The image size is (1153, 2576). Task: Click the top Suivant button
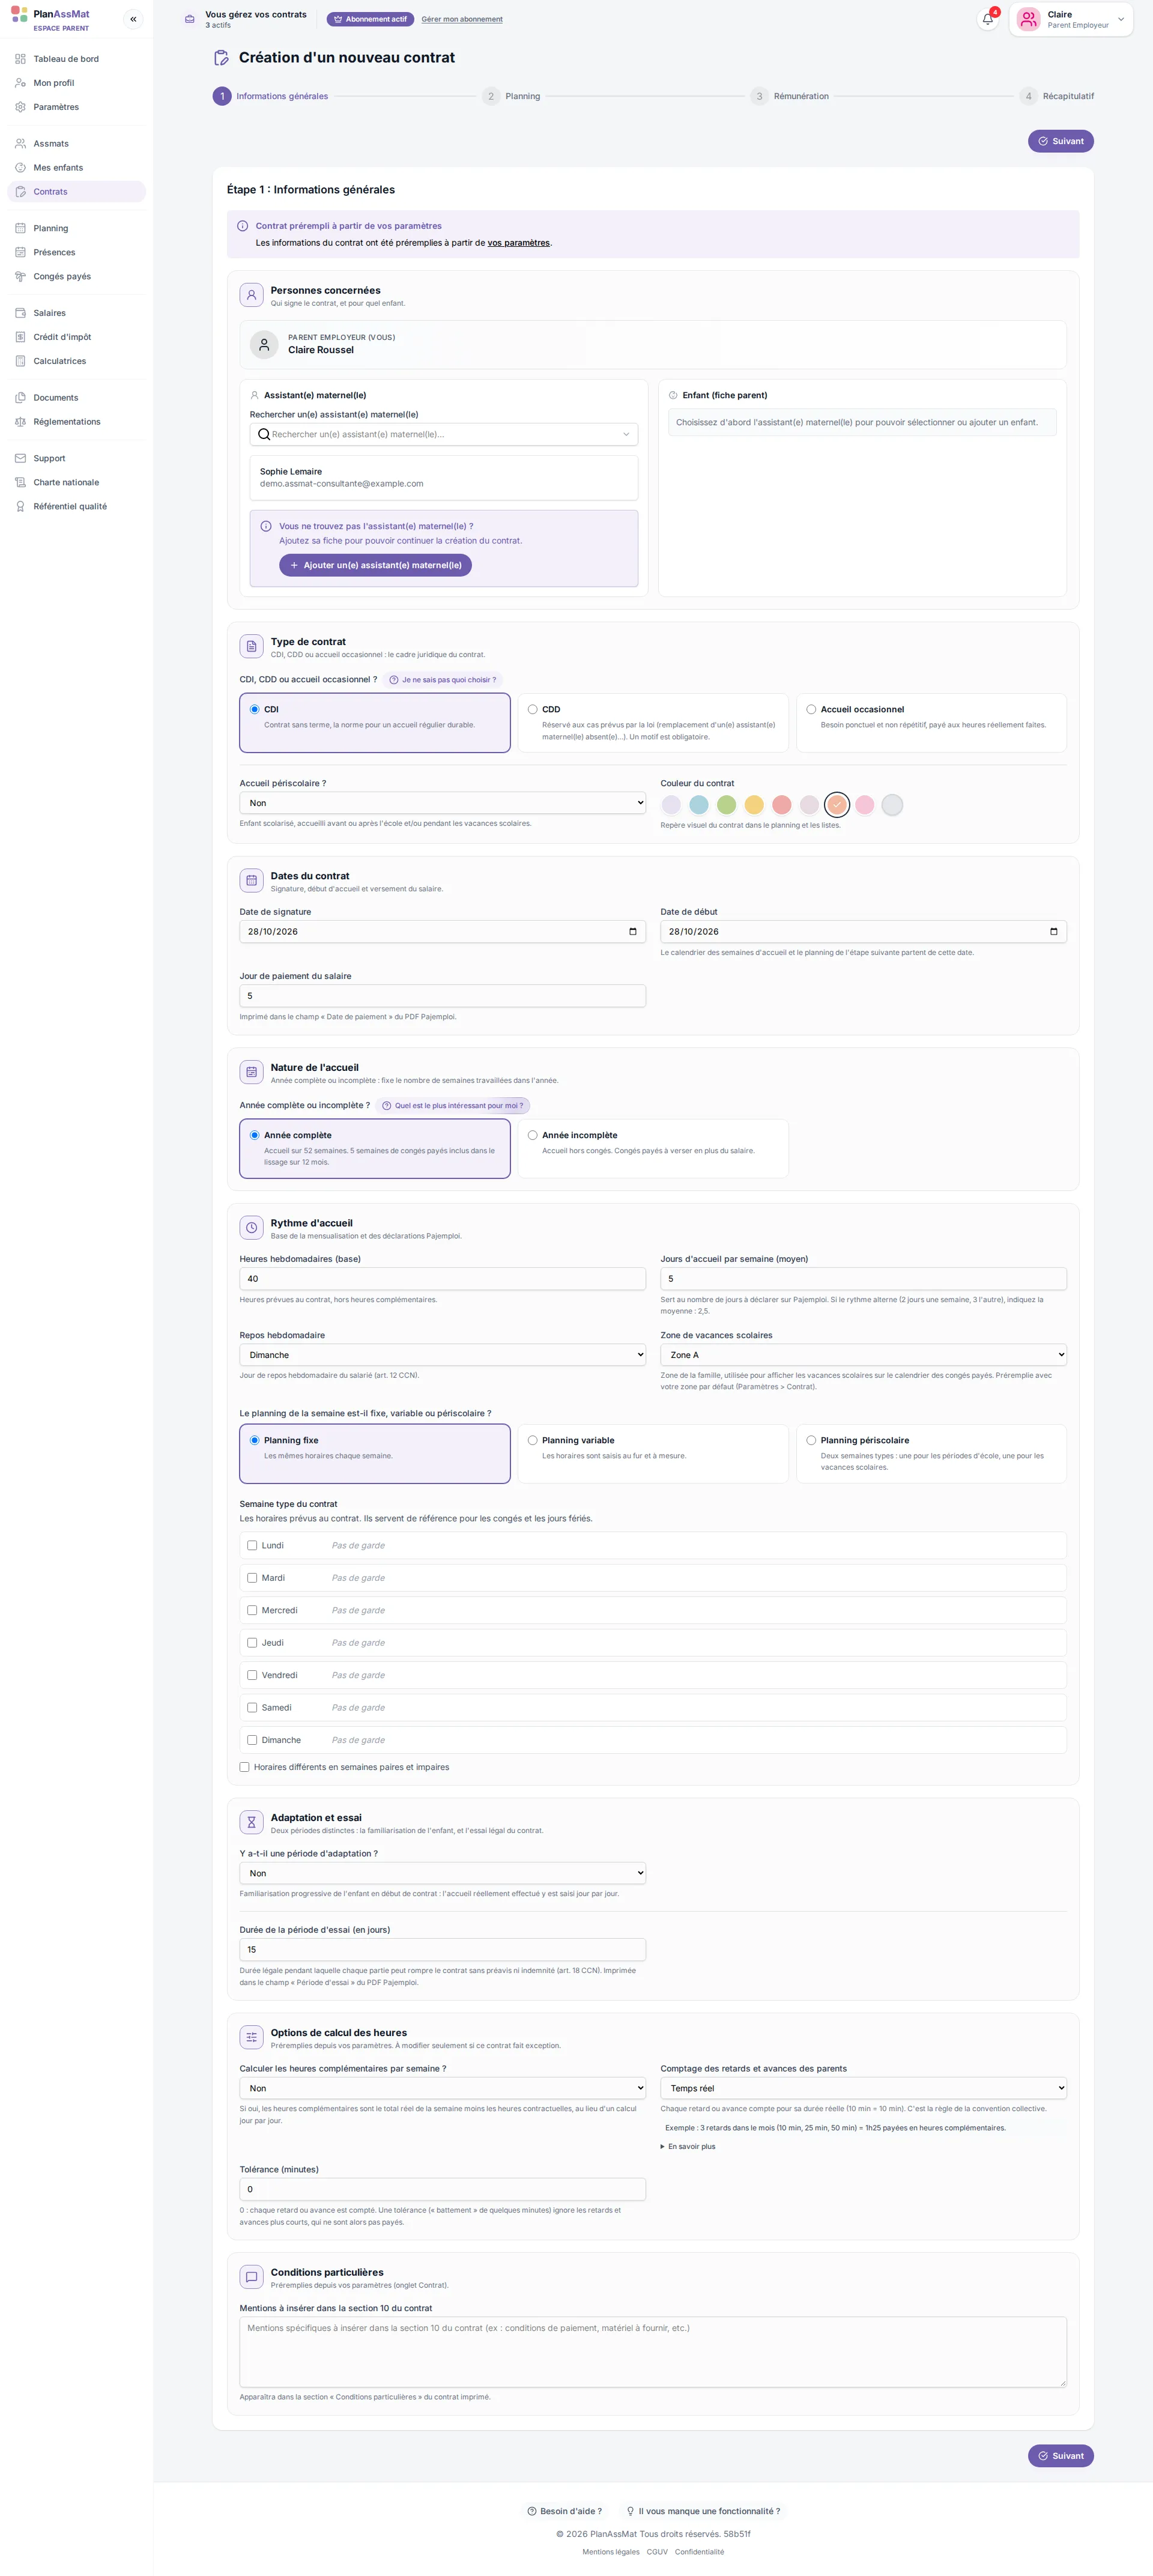[1060, 141]
